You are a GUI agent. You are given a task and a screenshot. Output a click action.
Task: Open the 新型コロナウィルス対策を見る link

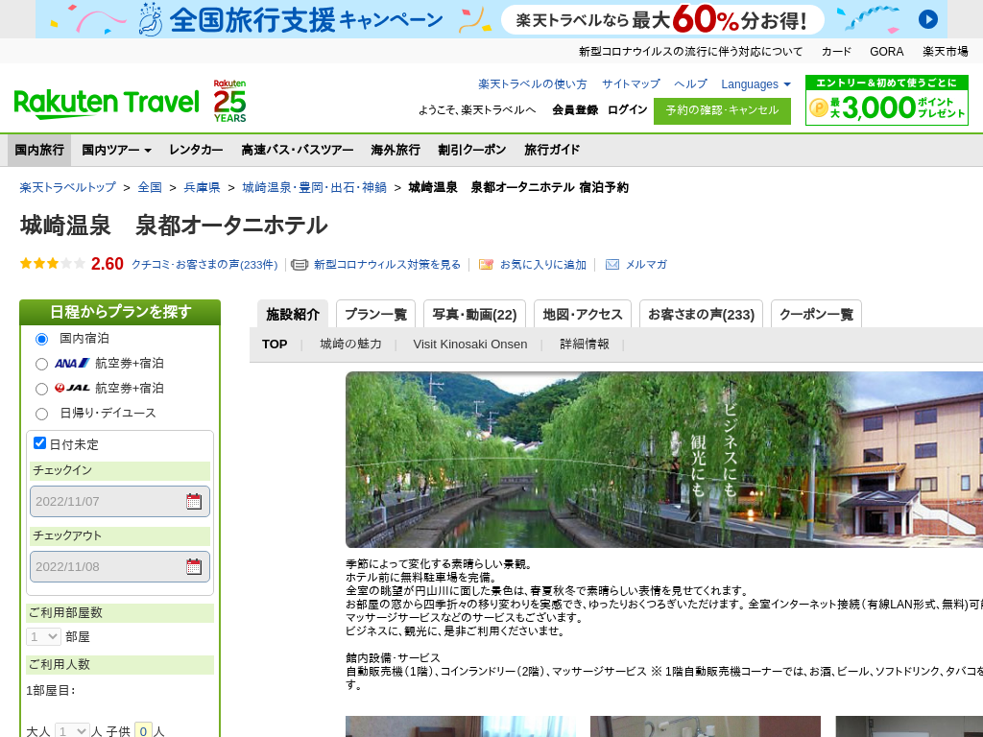(387, 265)
